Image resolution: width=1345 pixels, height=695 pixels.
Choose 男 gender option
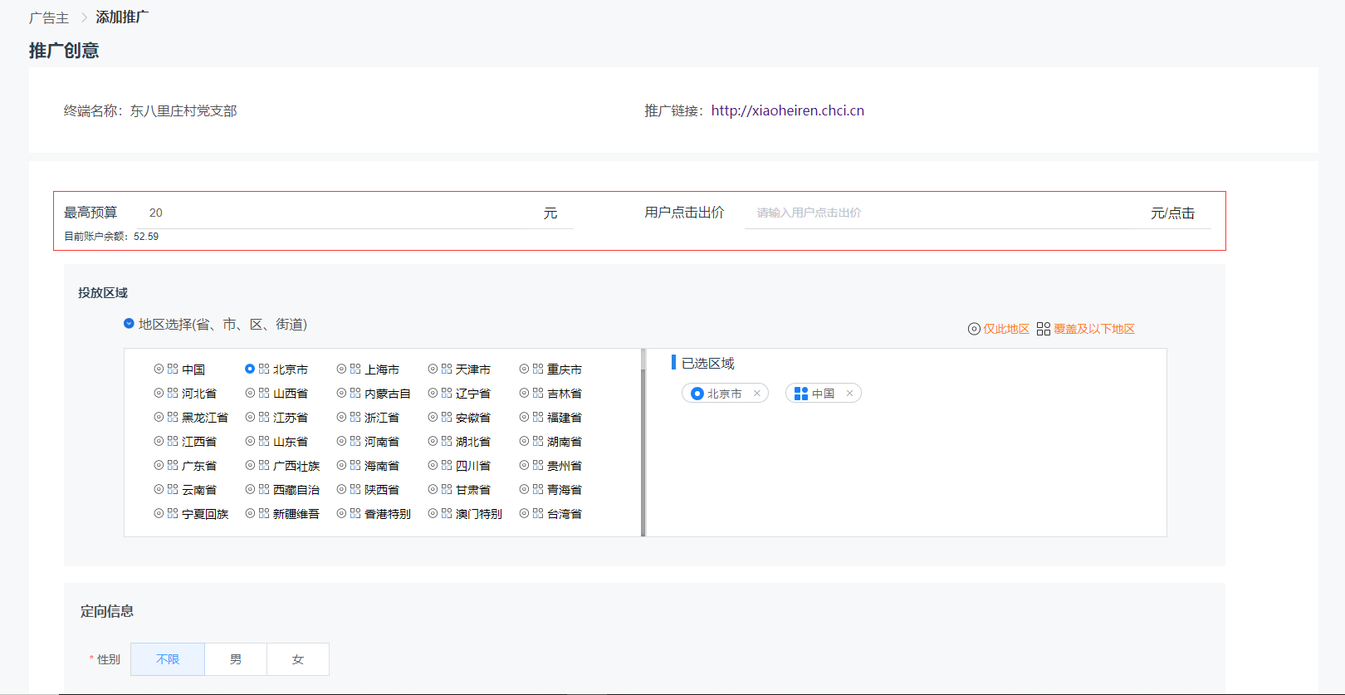(236, 659)
